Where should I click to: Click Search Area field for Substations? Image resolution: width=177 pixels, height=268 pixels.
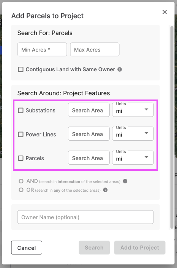(89, 110)
